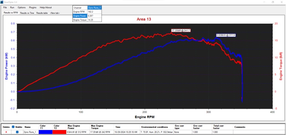Screen dimensions: 286x135
Task: Click the Engine Power (kW) axis label
Action: 7,66
